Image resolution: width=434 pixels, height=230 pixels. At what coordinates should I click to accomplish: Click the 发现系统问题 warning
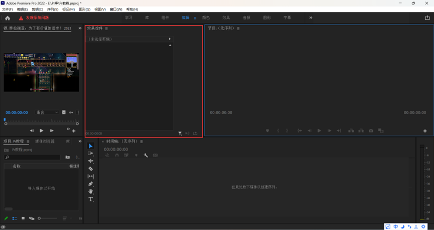34,18
